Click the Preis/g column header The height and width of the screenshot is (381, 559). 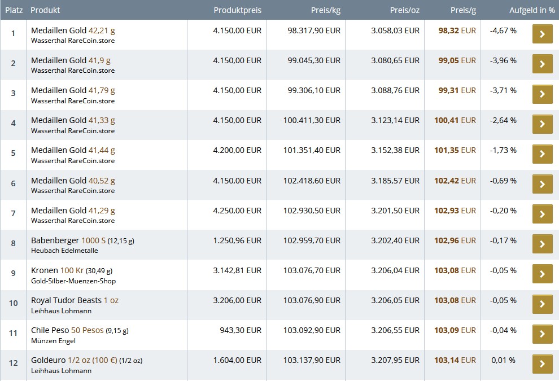(x=463, y=10)
